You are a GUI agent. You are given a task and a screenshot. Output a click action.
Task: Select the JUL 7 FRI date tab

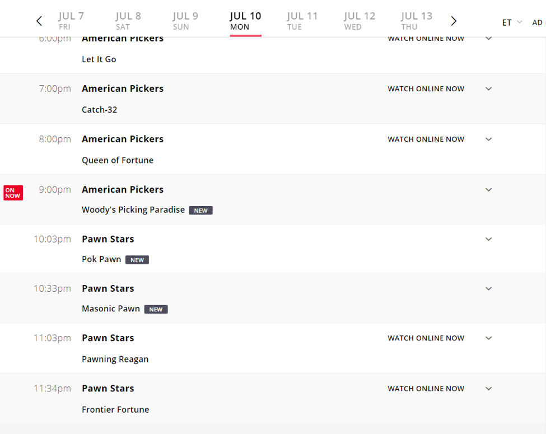pyautogui.click(x=71, y=21)
